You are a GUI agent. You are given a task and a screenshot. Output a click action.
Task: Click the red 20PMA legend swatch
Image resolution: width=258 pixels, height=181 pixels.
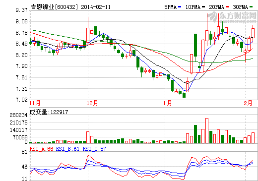pos(227,7)
